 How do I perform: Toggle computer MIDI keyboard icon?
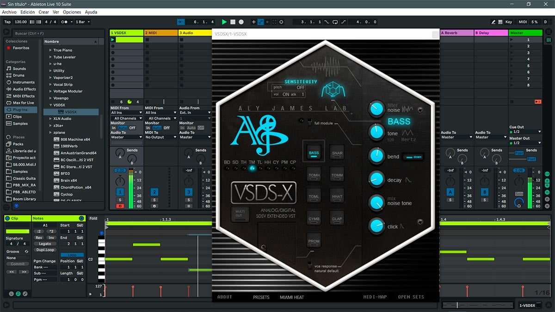pos(500,22)
